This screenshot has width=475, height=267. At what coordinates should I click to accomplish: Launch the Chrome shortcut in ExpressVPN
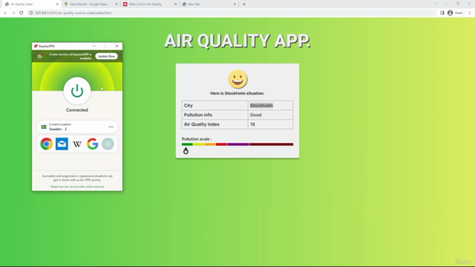[x=46, y=144]
